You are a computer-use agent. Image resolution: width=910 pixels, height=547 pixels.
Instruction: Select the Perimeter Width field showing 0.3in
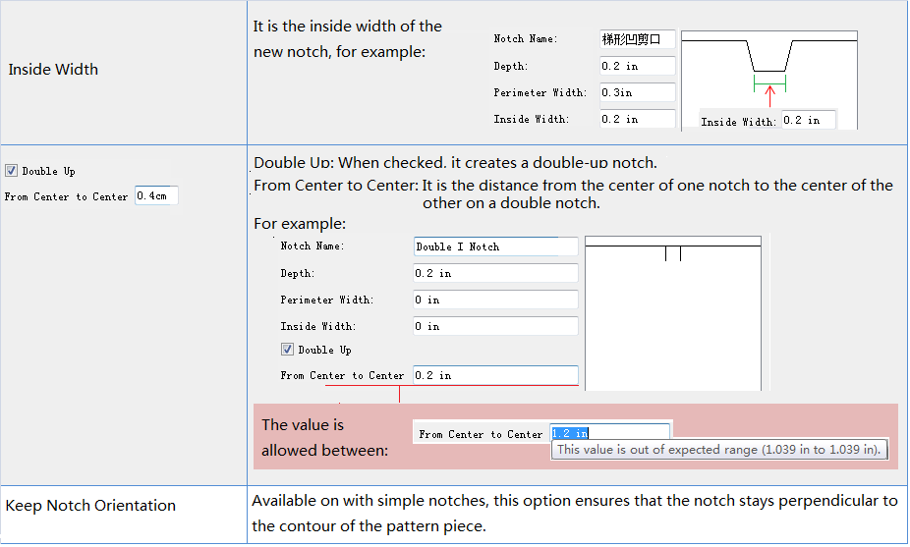tap(637, 93)
